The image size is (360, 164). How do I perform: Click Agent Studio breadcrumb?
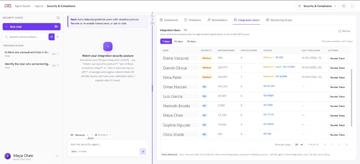tap(22, 6)
